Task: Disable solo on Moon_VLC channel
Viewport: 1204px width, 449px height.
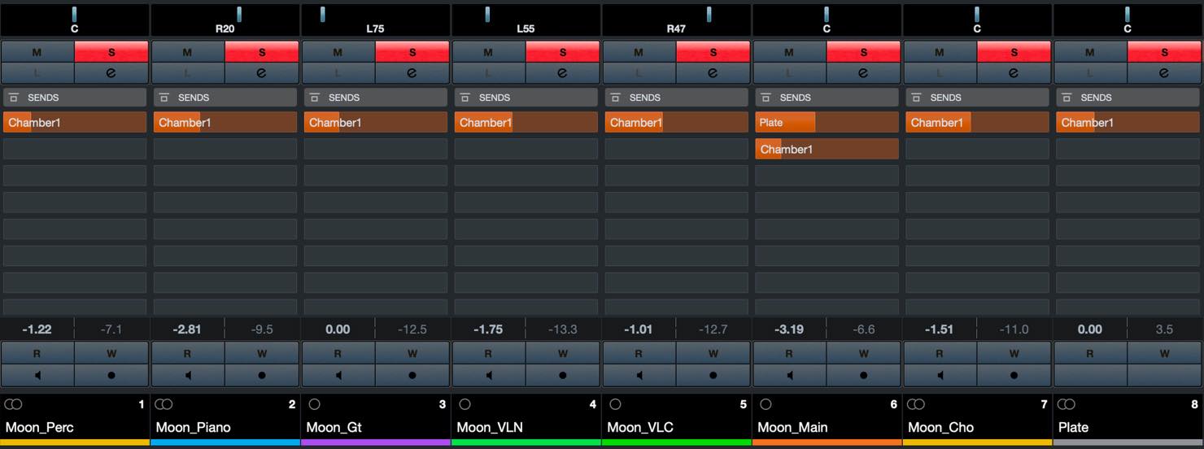Action: tap(713, 52)
